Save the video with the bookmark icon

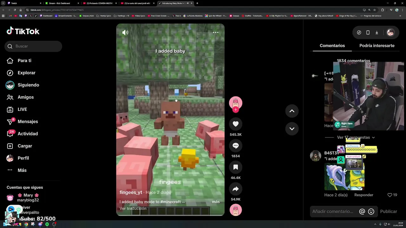(236, 167)
